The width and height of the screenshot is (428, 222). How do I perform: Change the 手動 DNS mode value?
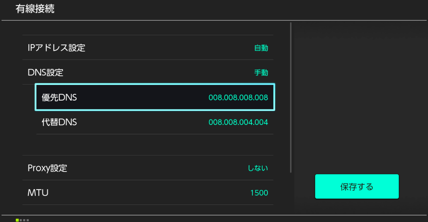coord(261,73)
